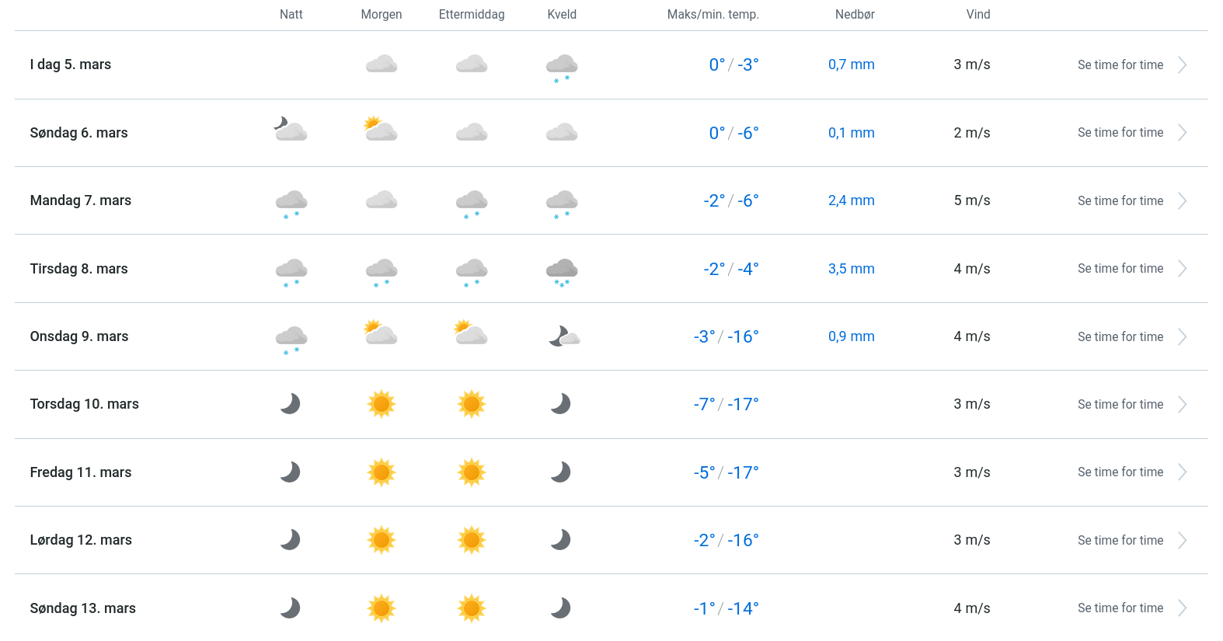Viewport: 1223px width, 641px height.
Task: Click the snow cloud icon for today's evening
Action: point(562,67)
